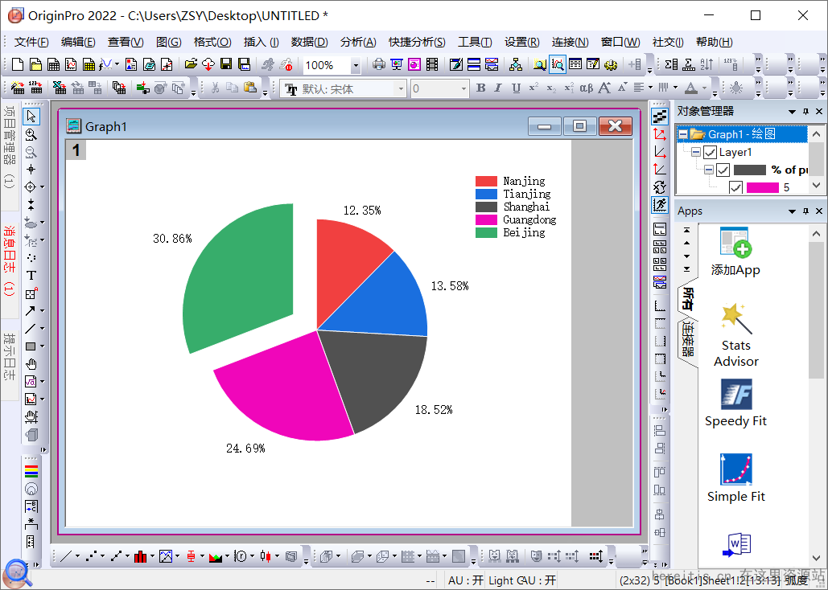828x590 pixels.
Task: Click the Cut scissors icon
Action: 214,88
